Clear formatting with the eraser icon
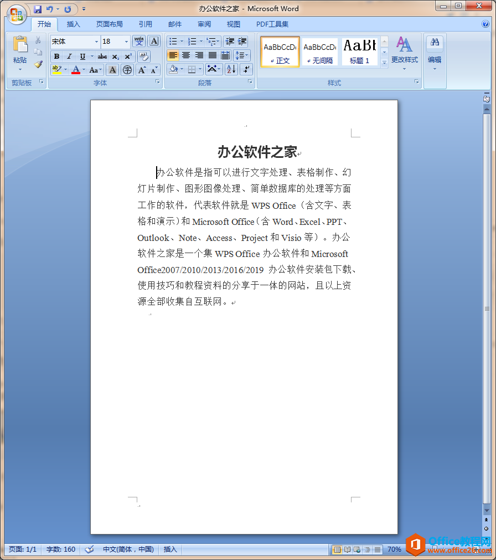Screen dimensions: 496x560 [x=144, y=56]
